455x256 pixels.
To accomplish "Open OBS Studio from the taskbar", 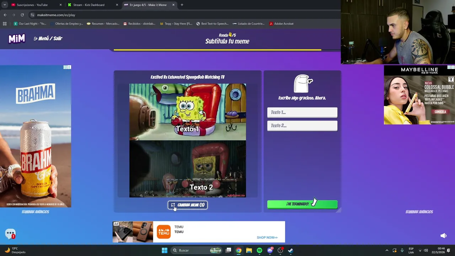I will tap(280, 250).
